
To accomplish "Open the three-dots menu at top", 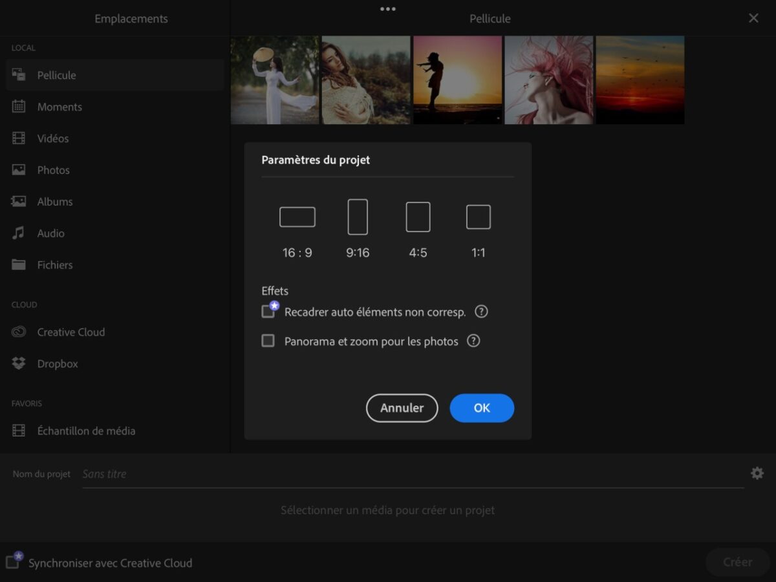I will (x=387, y=8).
